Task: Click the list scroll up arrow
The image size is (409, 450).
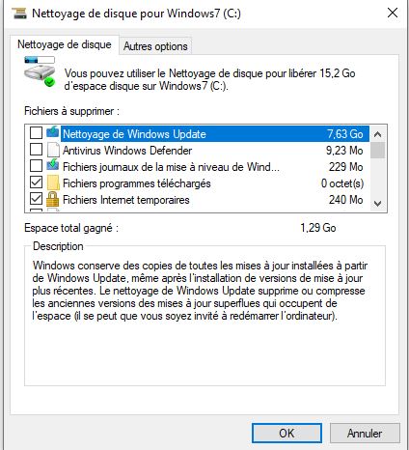Action: (x=378, y=134)
